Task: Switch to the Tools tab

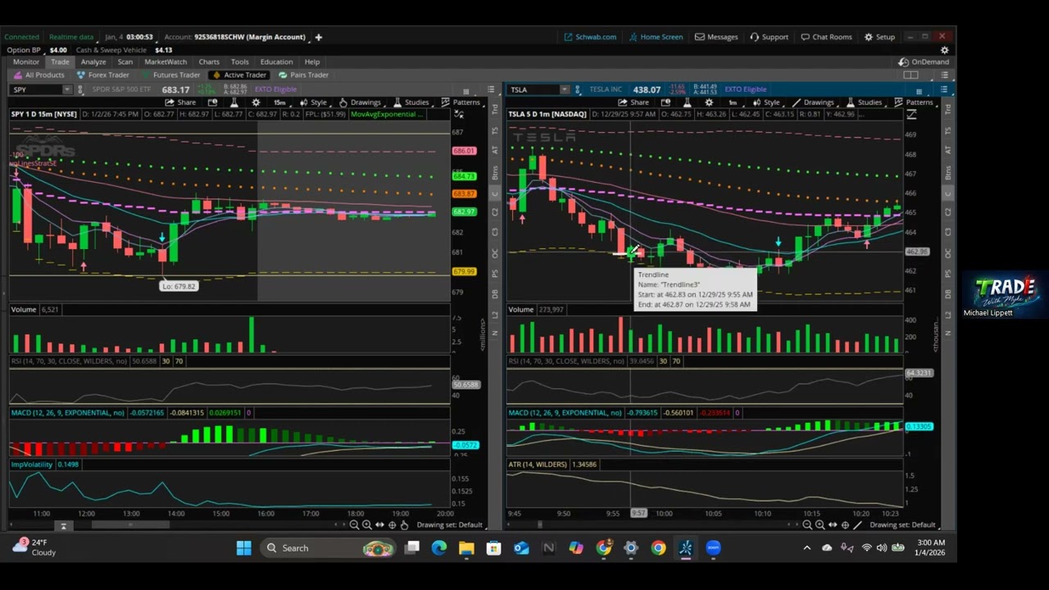Action: pos(239,61)
